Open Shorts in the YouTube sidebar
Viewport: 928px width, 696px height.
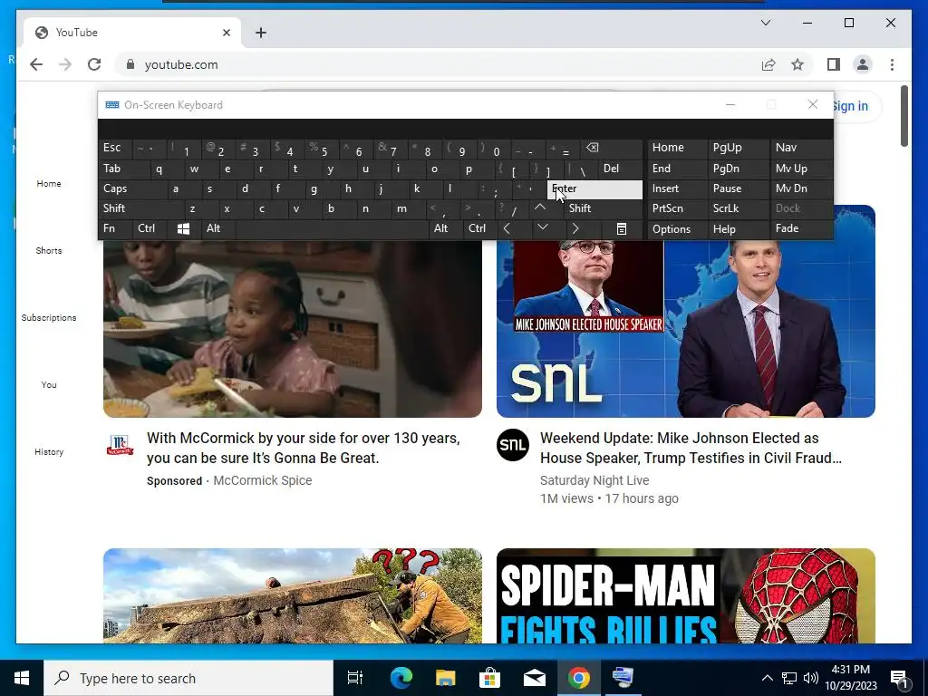pyautogui.click(x=49, y=250)
